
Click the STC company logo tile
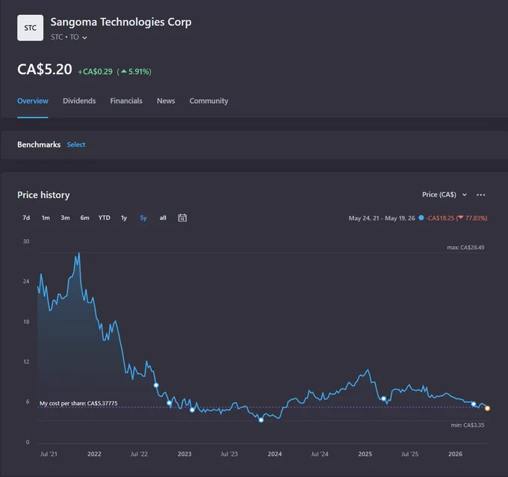(30, 28)
